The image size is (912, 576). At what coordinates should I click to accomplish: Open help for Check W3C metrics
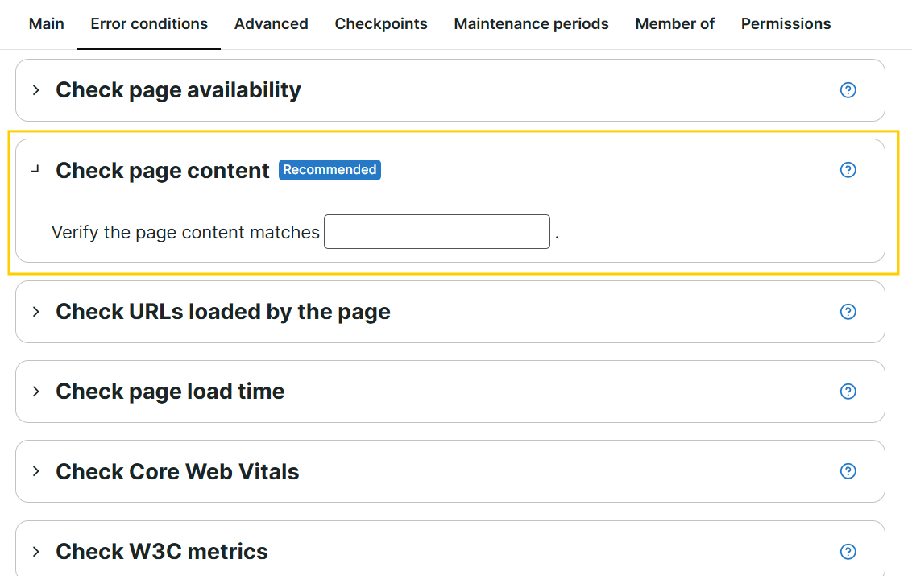(x=848, y=552)
